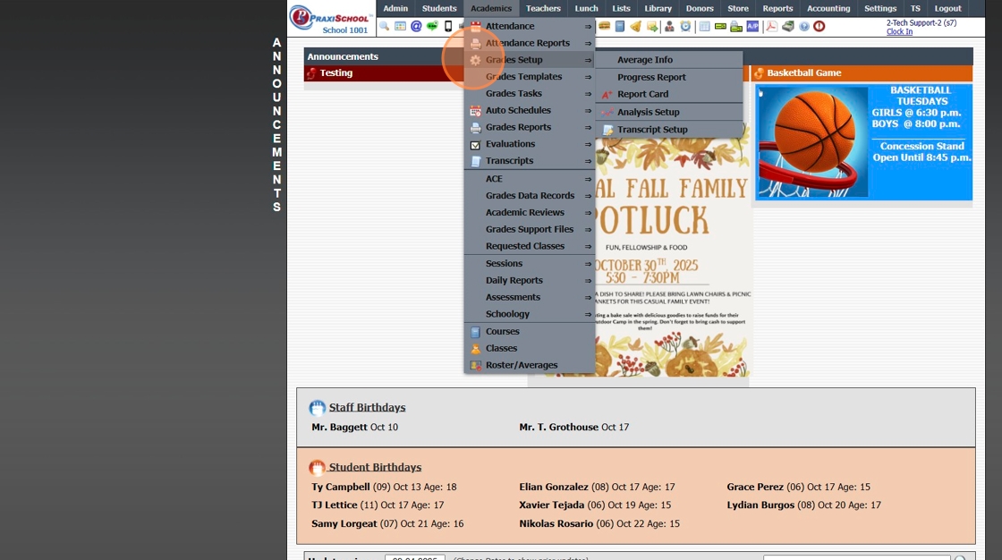Image resolution: width=1002 pixels, height=560 pixels.
Task: Open the Daily Reports menu entry
Action: click(x=514, y=280)
